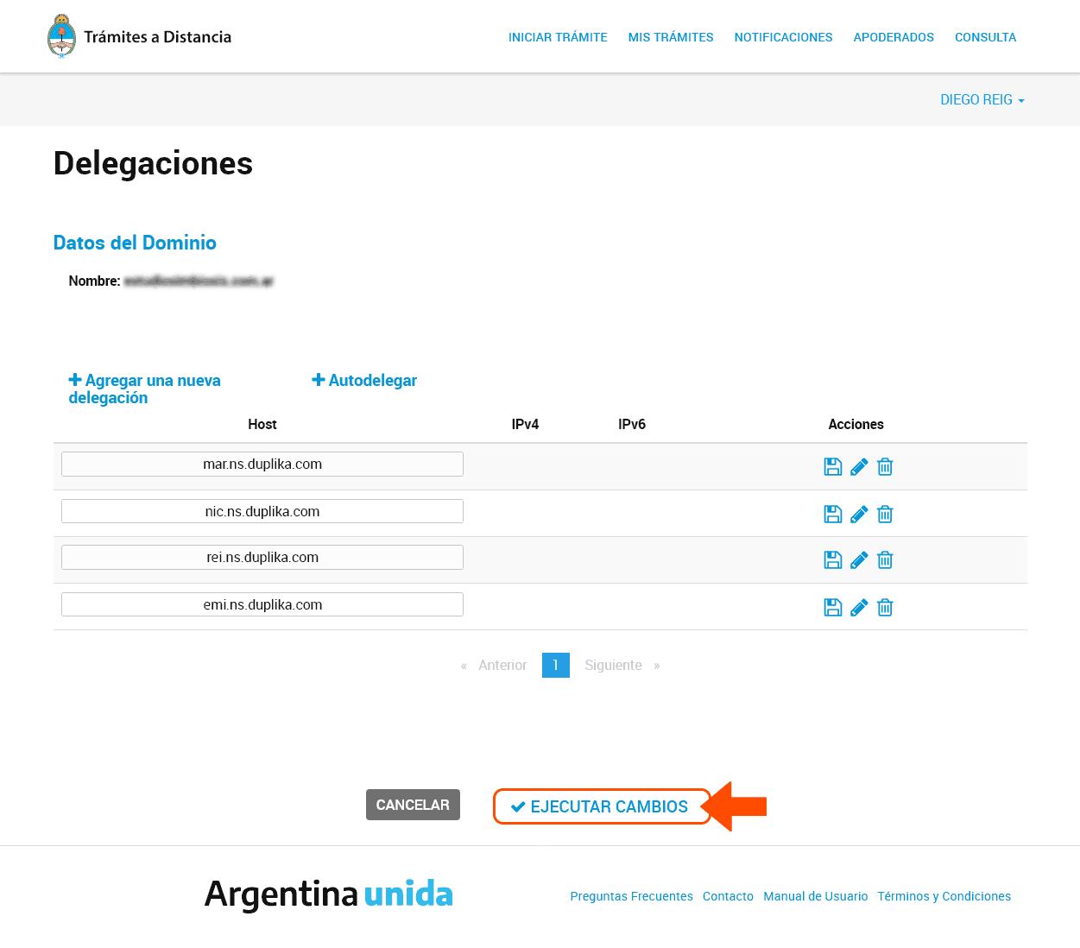This screenshot has height=948, width=1080.
Task: Delete the nic.ns.duplika.com delegation
Action: tap(884, 514)
